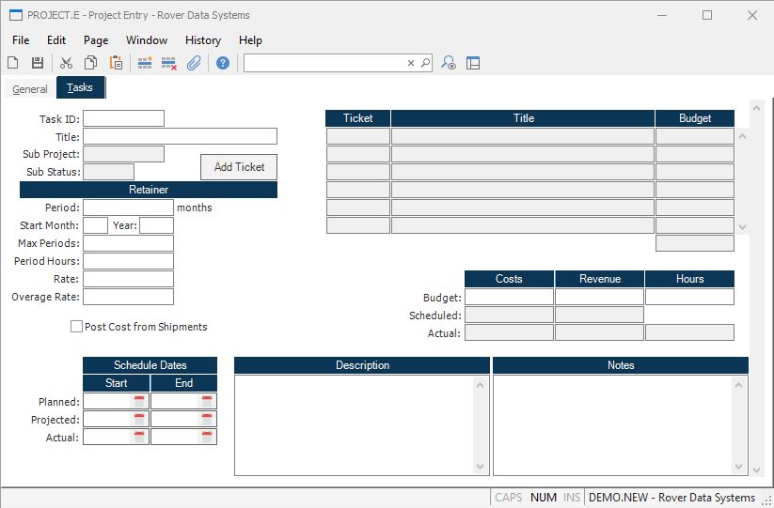Click the Cut scissors icon

click(67, 63)
